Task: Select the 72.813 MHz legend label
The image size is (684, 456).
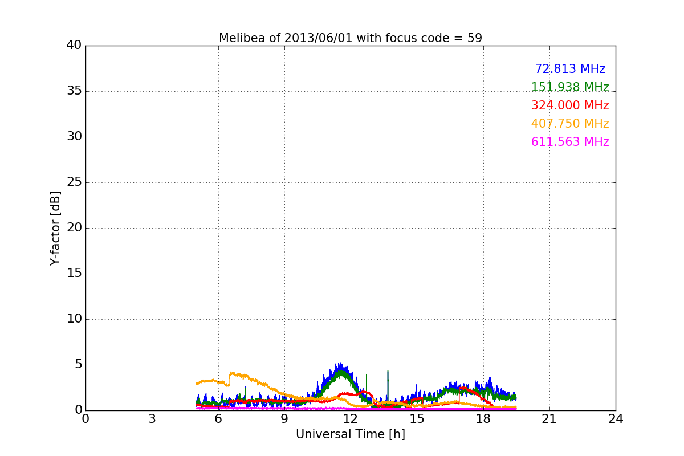Action: [x=570, y=69]
